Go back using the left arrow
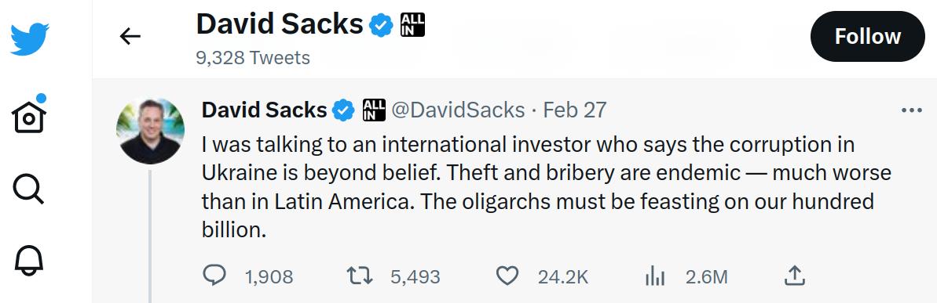Viewport: 937px width, 303px height. point(130,37)
